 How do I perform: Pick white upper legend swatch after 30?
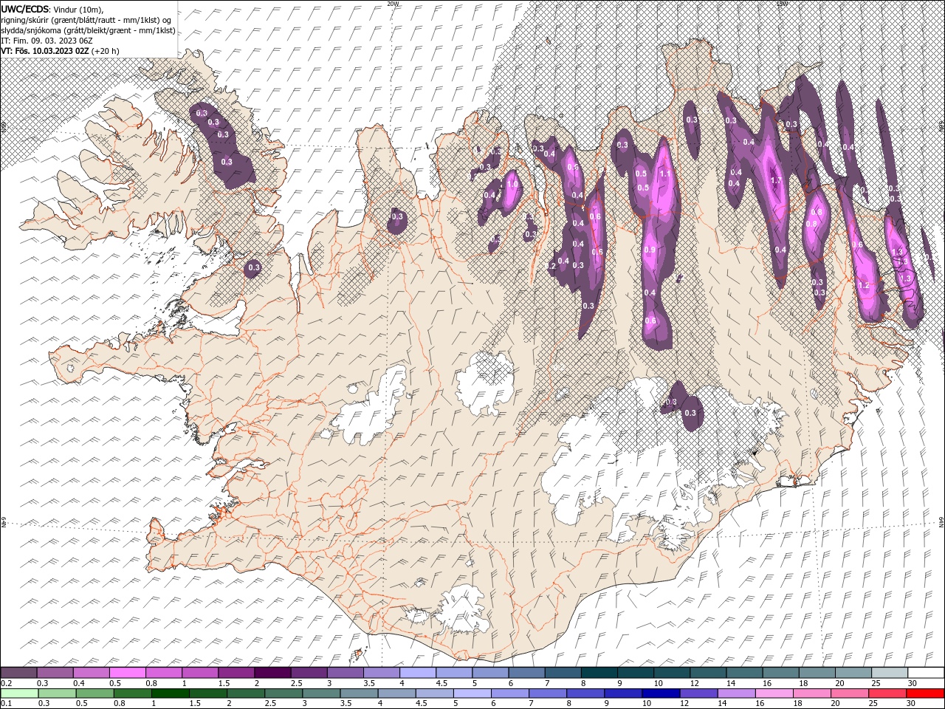925,673
